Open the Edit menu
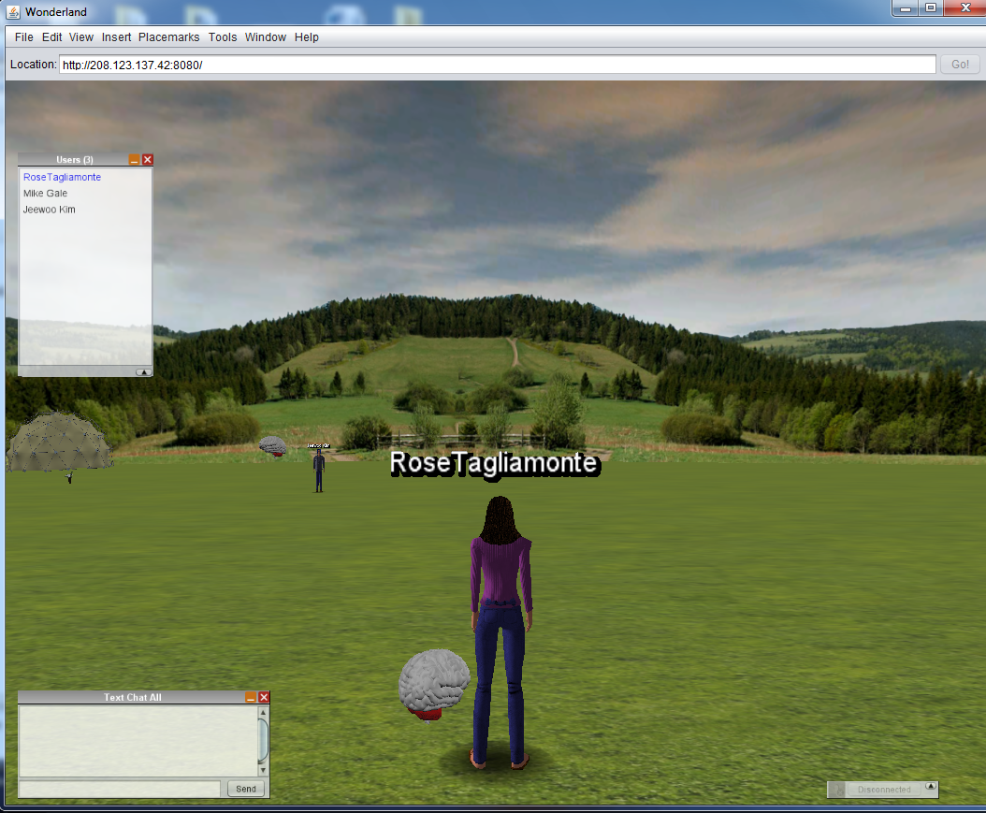 coord(51,37)
